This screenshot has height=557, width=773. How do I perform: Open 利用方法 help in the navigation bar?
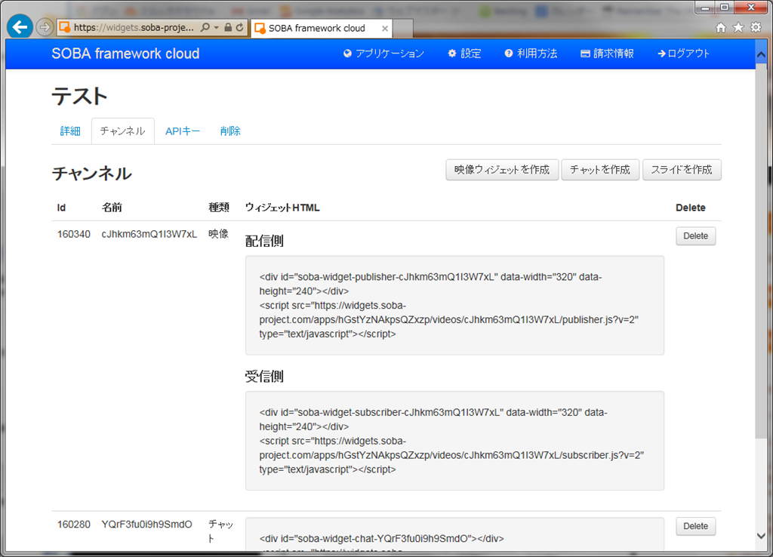coord(531,54)
